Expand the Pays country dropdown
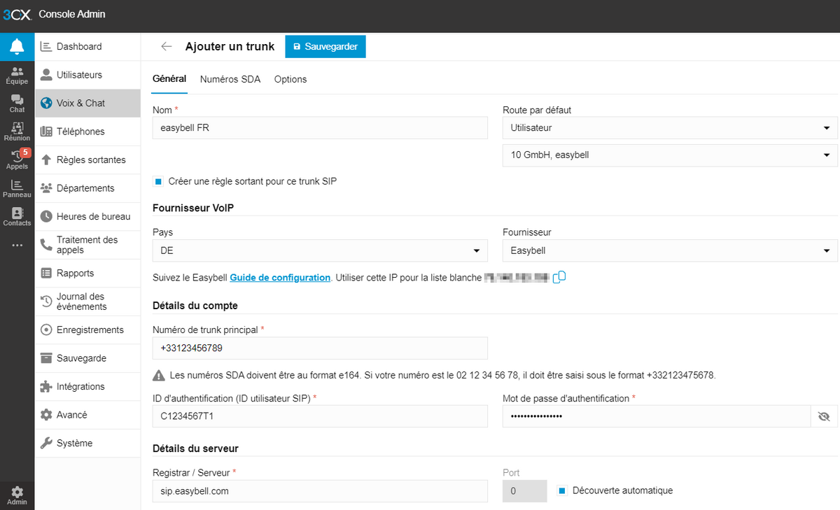 (320, 250)
